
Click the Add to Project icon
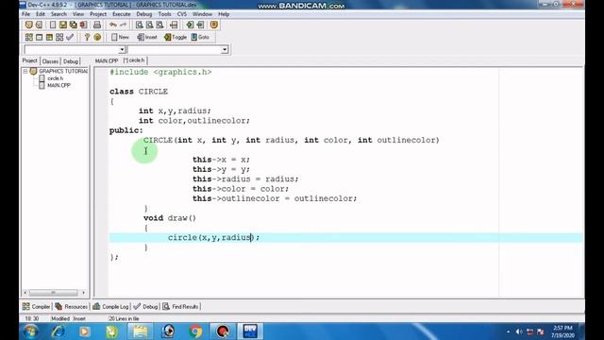[190, 25]
